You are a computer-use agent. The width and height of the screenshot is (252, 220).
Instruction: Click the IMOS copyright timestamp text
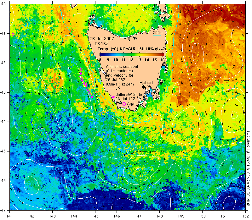(x=248, y=168)
